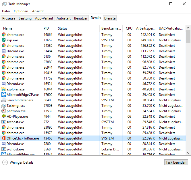The height and width of the screenshot is (180, 191).
Task: Click Discord.exe icon for PID 16524
Action: tap(4, 84)
